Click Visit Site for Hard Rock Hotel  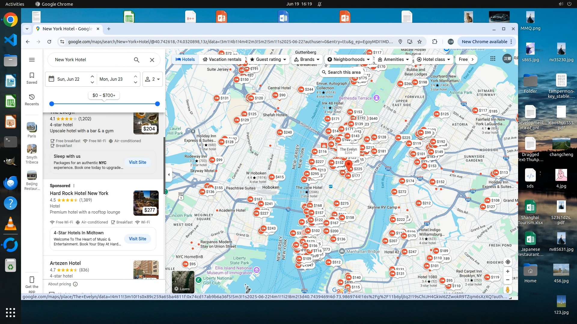[x=137, y=239]
